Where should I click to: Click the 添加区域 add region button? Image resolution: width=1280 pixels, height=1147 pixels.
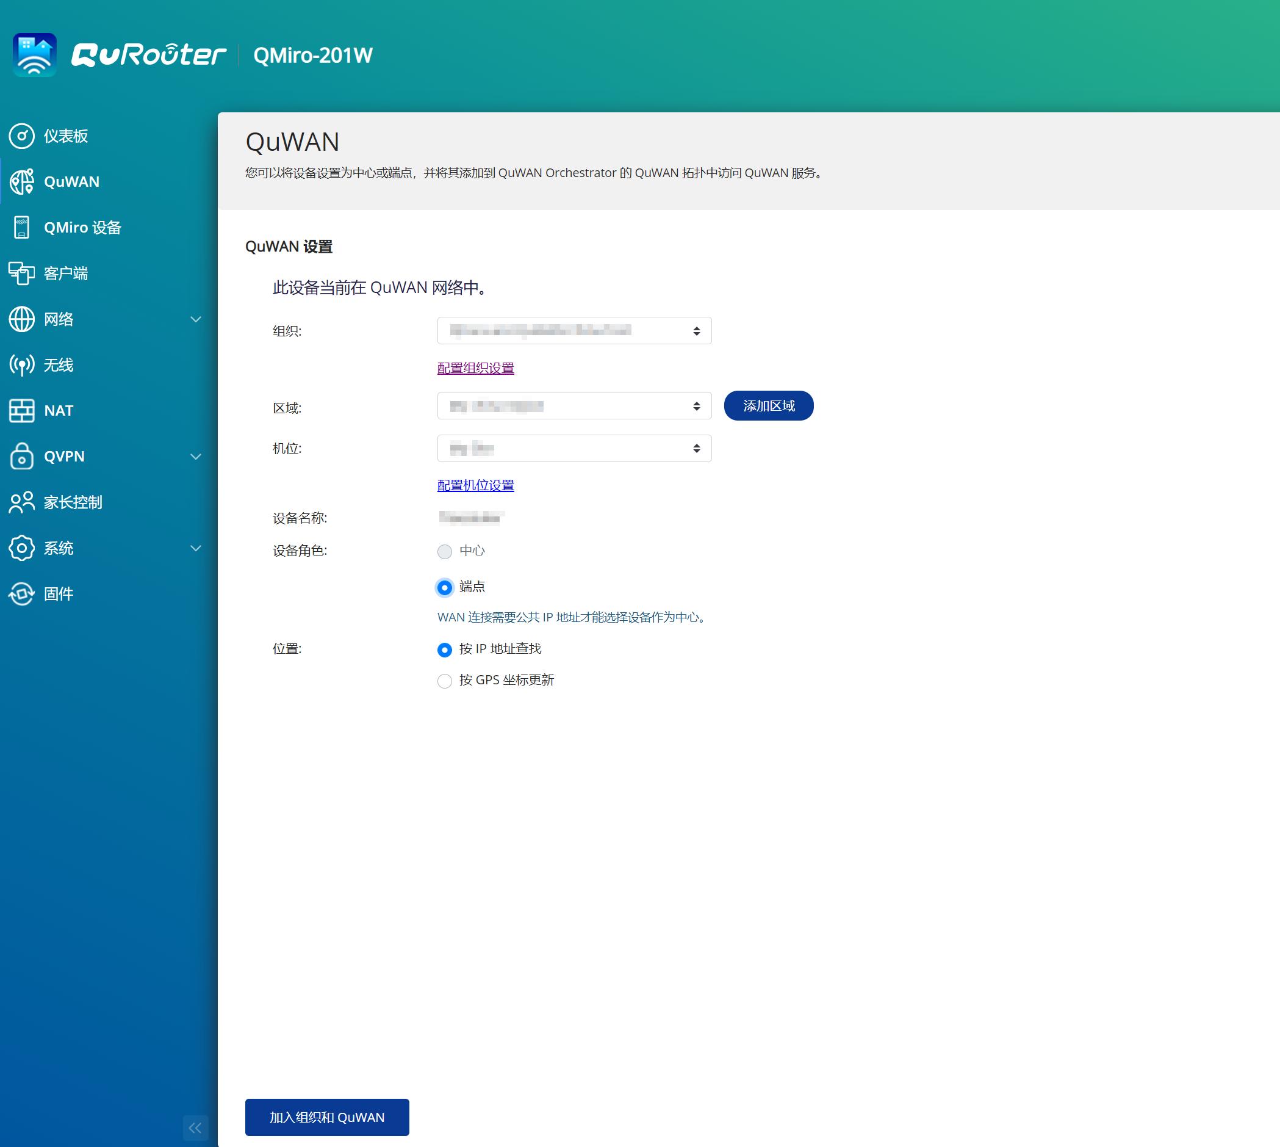point(769,406)
